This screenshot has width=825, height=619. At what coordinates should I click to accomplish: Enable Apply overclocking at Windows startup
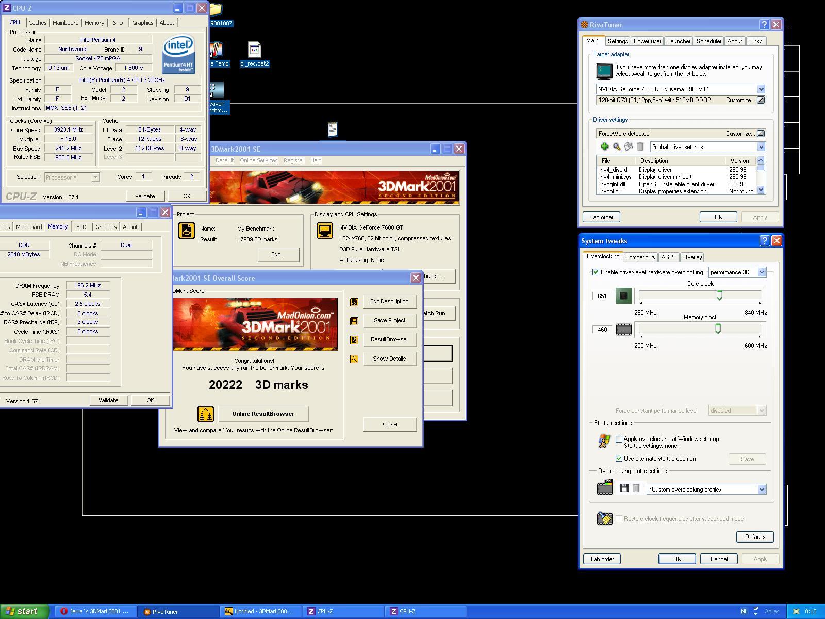pos(619,439)
